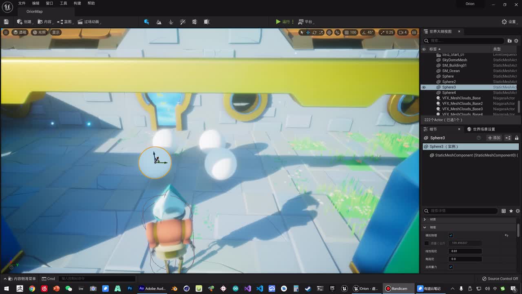
Task: Select the selection mode icon in the toolbar
Action: tap(147, 22)
